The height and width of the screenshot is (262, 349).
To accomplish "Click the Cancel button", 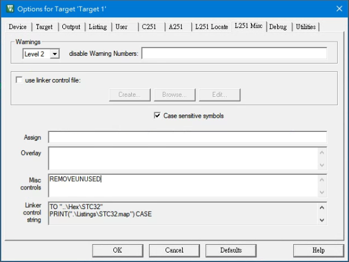I will [174, 250].
